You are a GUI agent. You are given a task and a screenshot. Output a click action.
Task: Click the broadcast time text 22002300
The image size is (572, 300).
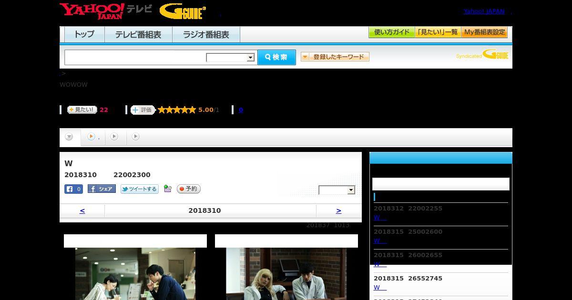[132, 175]
